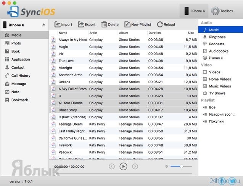Click the Export toolbar button
Image resolution: width=243 pixels, height=186 pixels.
click(87, 25)
